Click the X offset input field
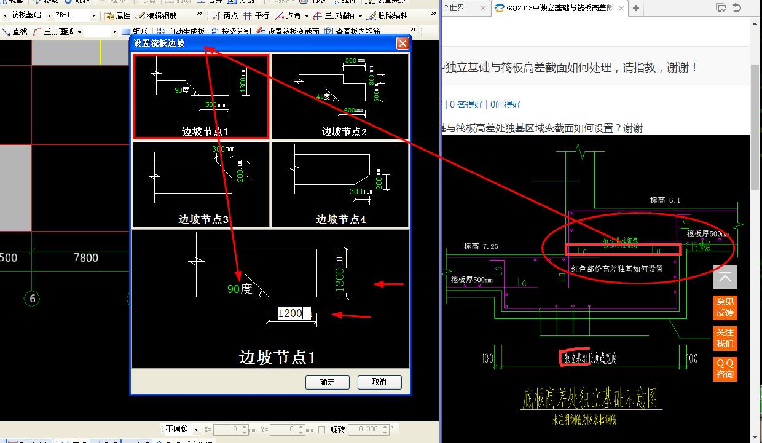Screen dimensions: 762x443 coord(230,429)
